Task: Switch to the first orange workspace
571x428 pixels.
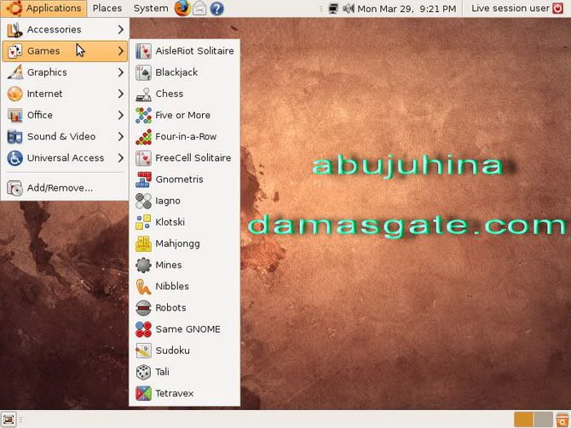Action: [523, 419]
